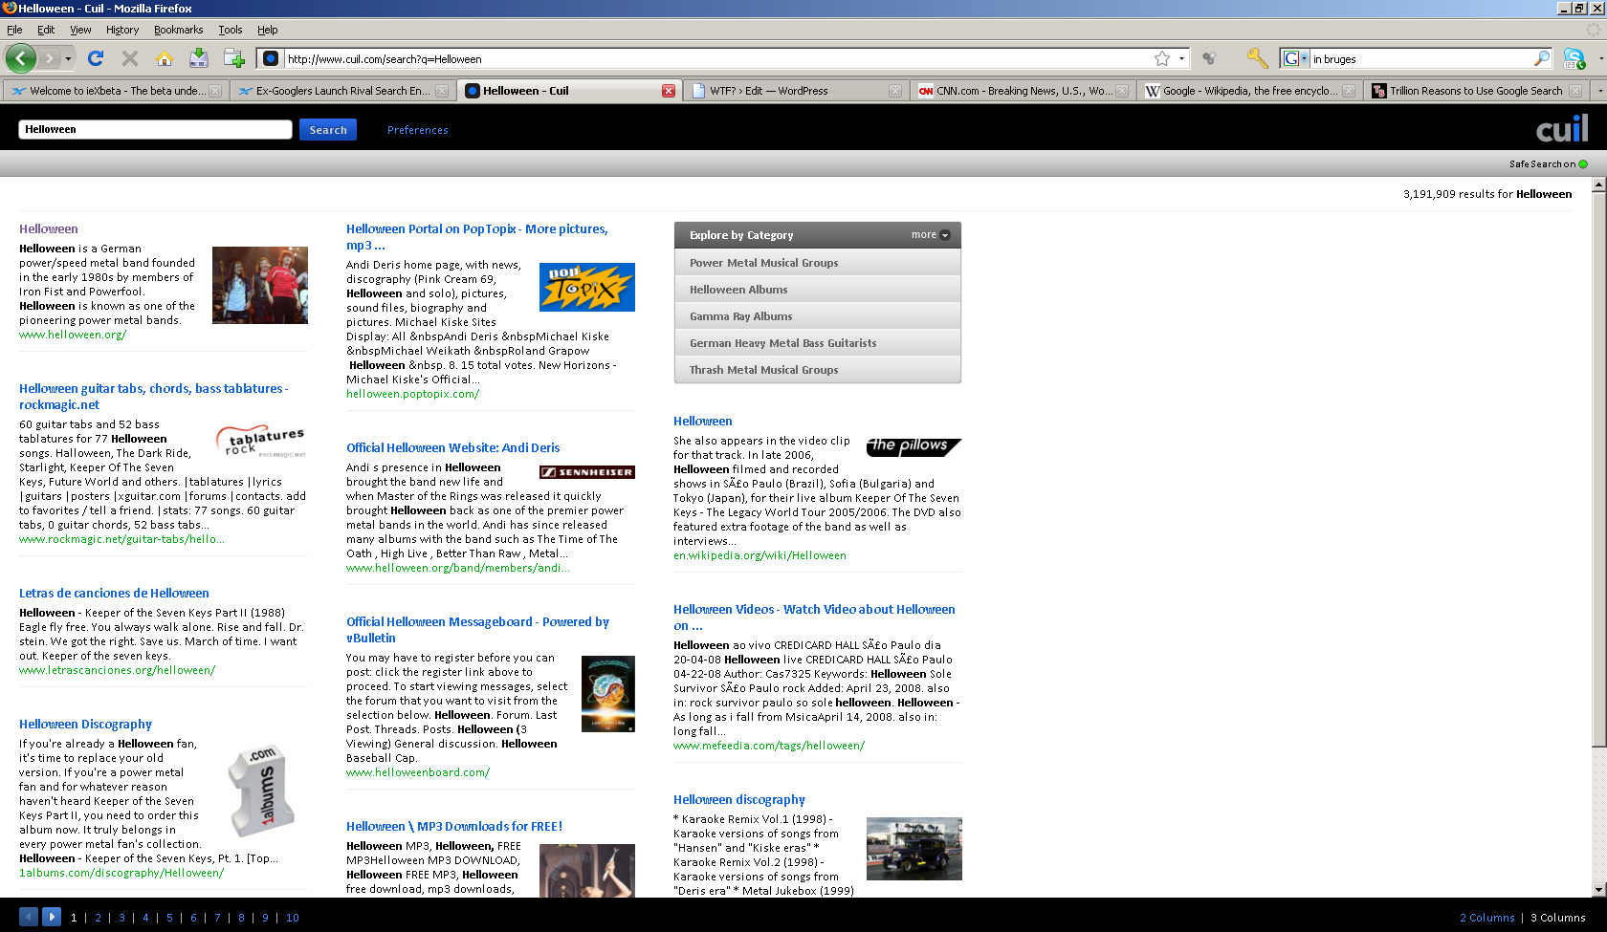Open the File menu

tap(14, 30)
